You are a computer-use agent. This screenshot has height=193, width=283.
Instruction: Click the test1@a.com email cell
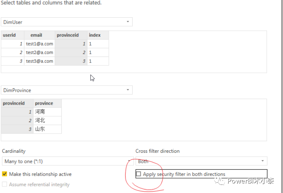coord(39,44)
